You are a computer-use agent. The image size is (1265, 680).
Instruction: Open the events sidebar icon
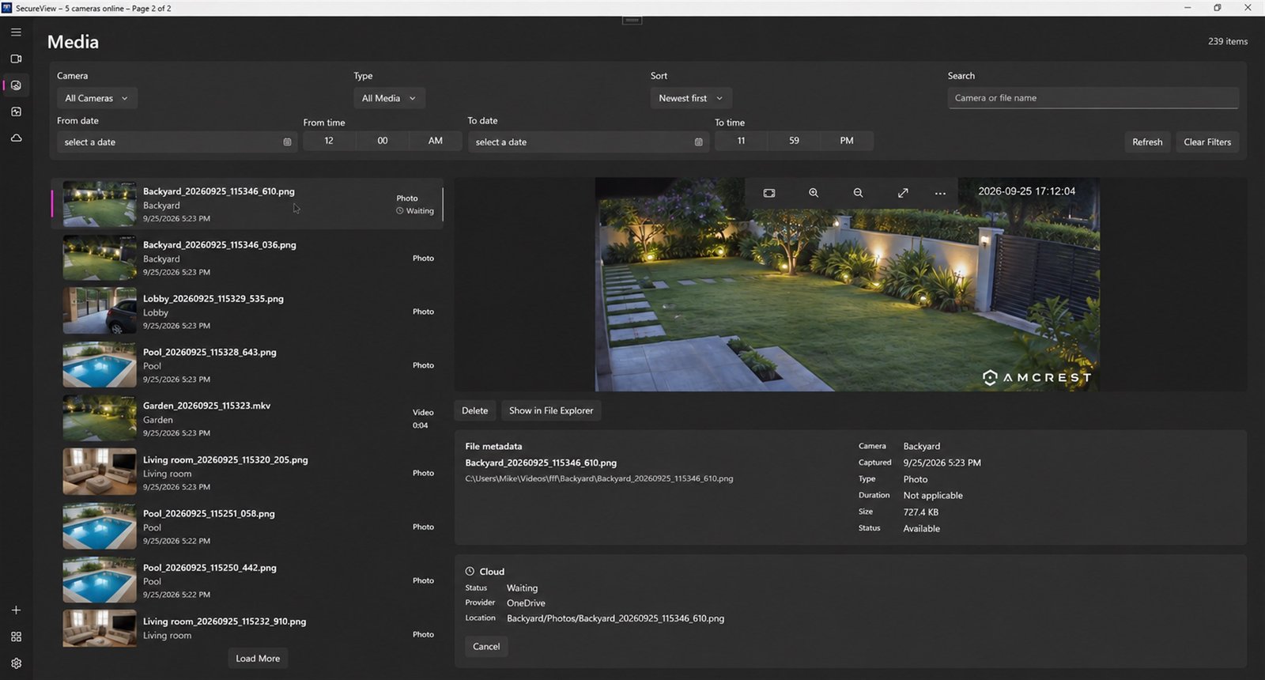(x=16, y=111)
